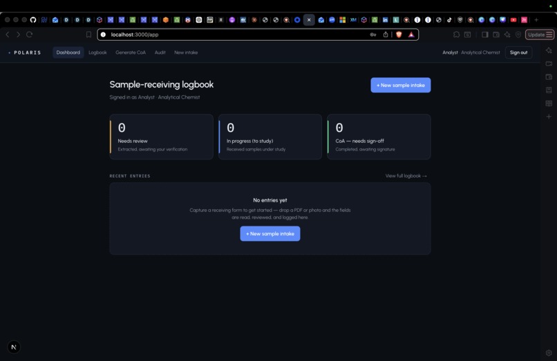Viewport: 557px width, 361px height.
Task: View site information icon in address bar
Action: click(x=103, y=35)
